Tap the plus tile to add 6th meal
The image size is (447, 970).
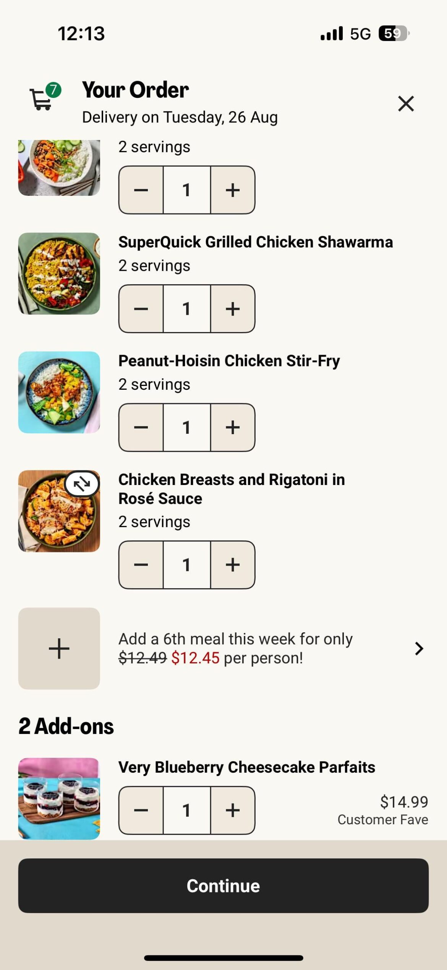click(59, 648)
